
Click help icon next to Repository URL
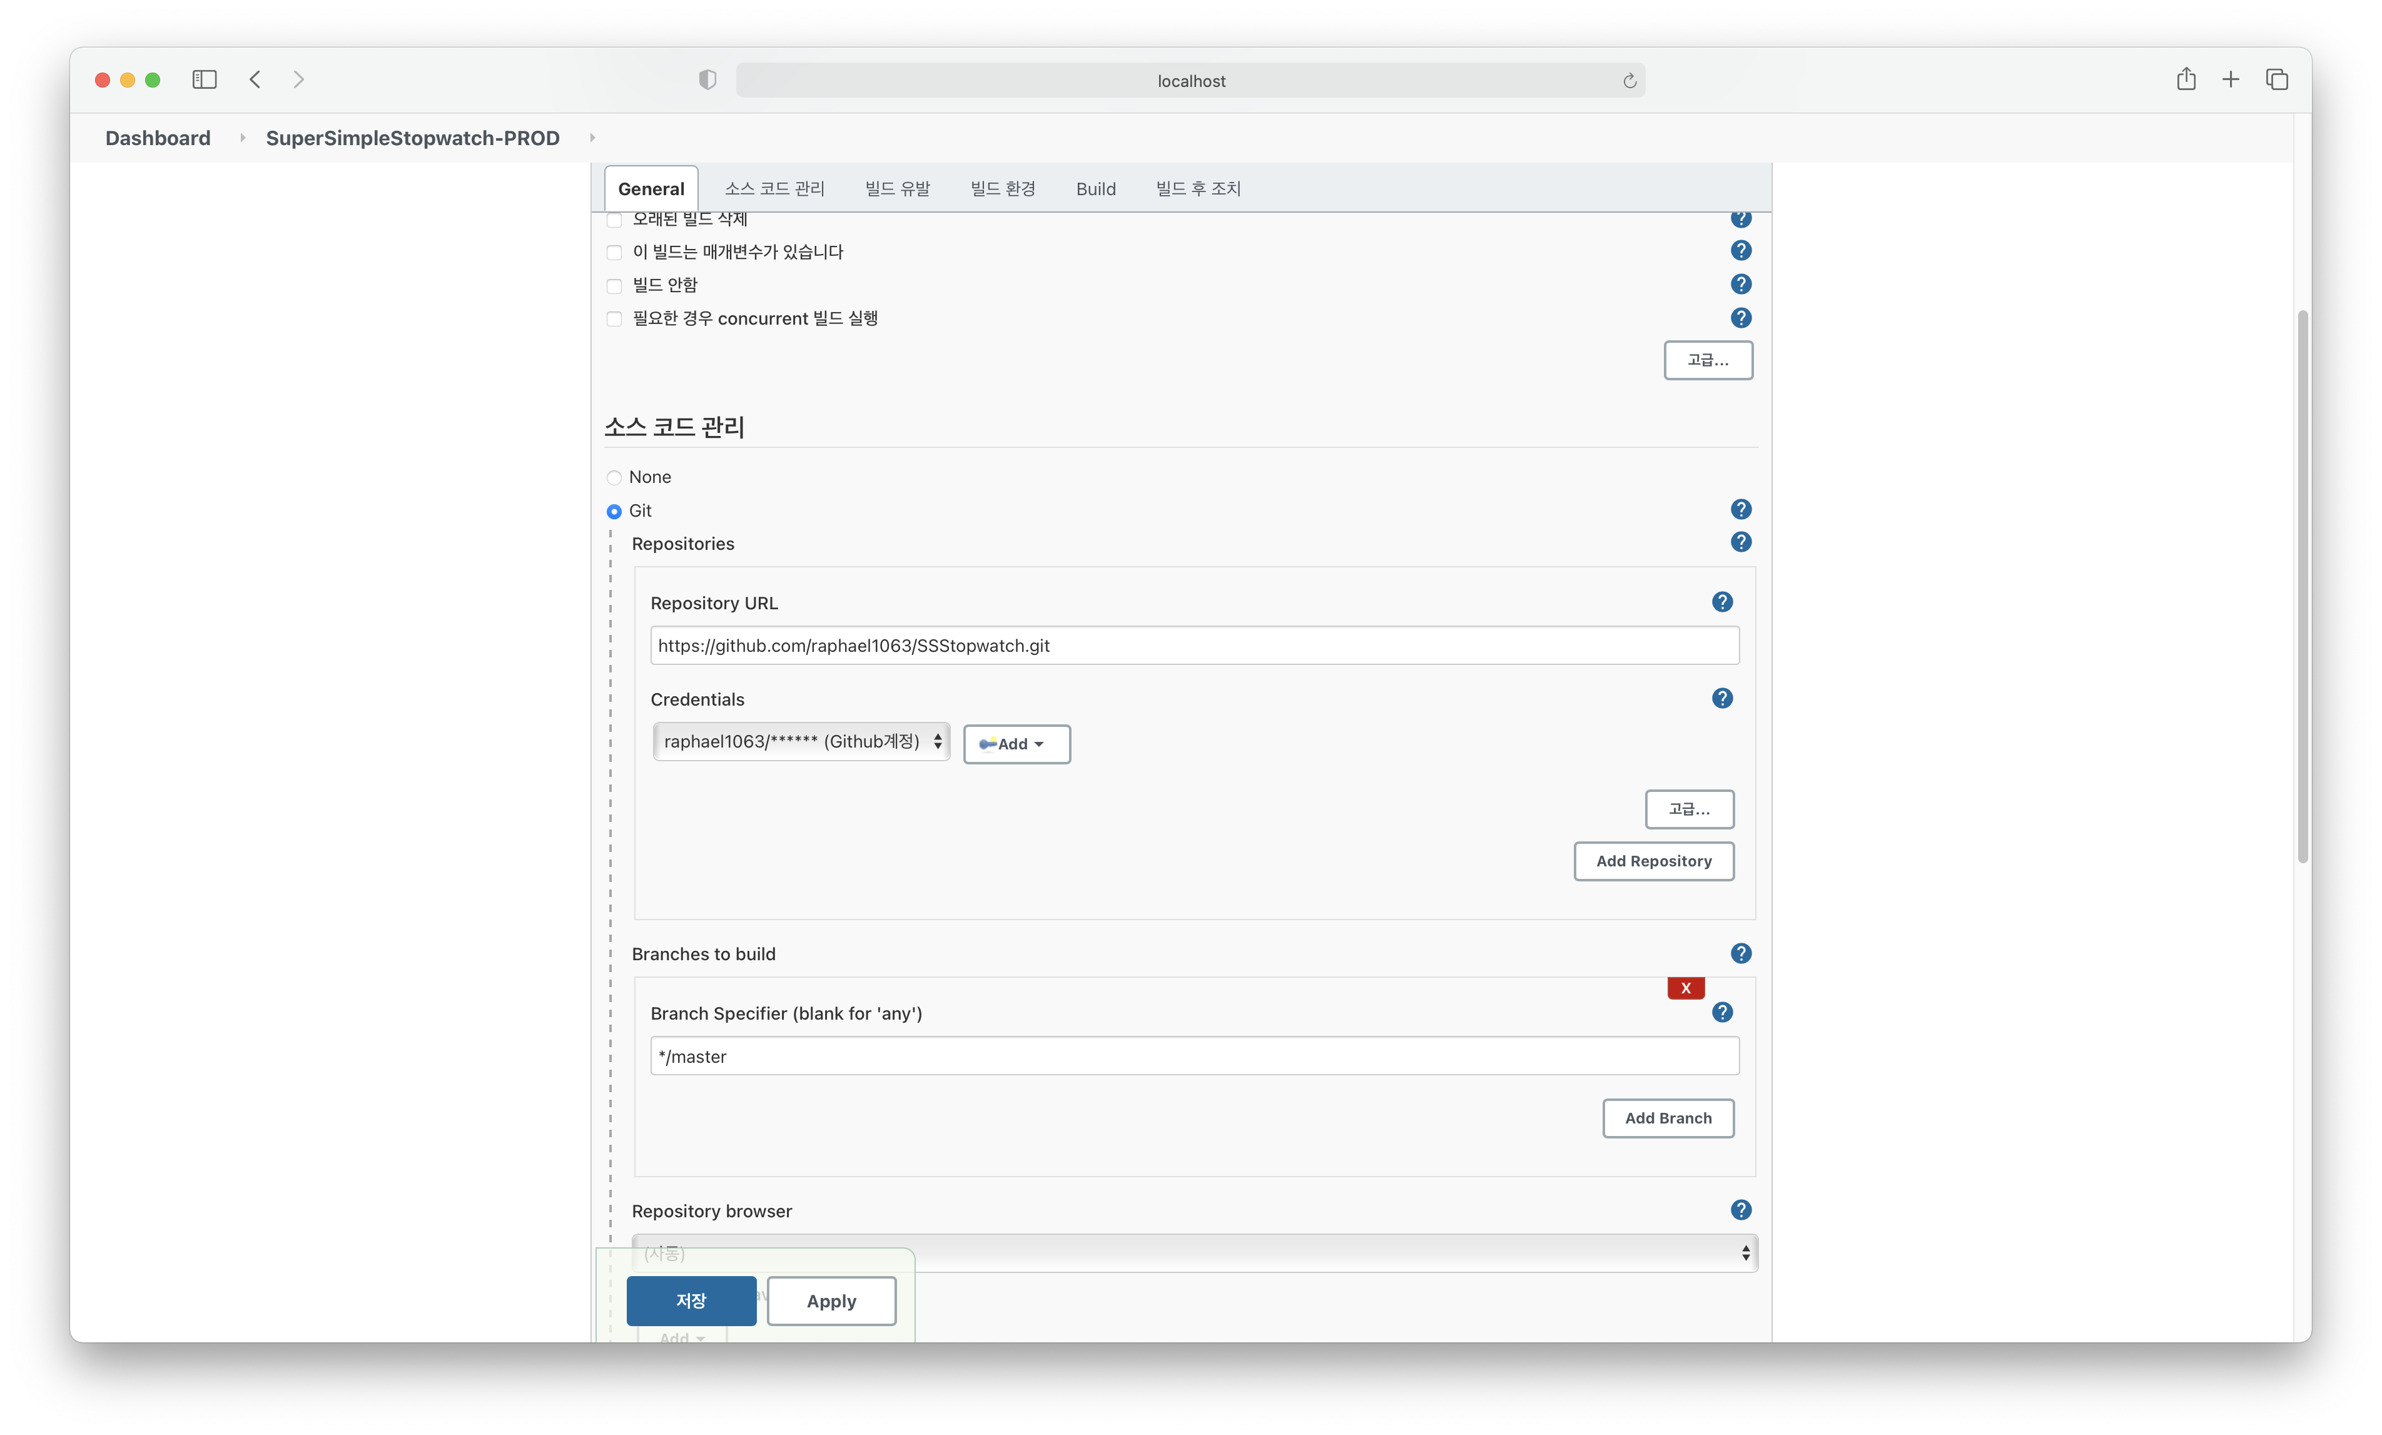[x=1721, y=602]
